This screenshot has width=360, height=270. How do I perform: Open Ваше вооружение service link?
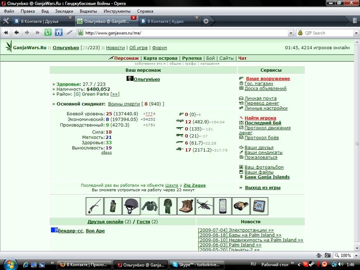coord(268,79)
